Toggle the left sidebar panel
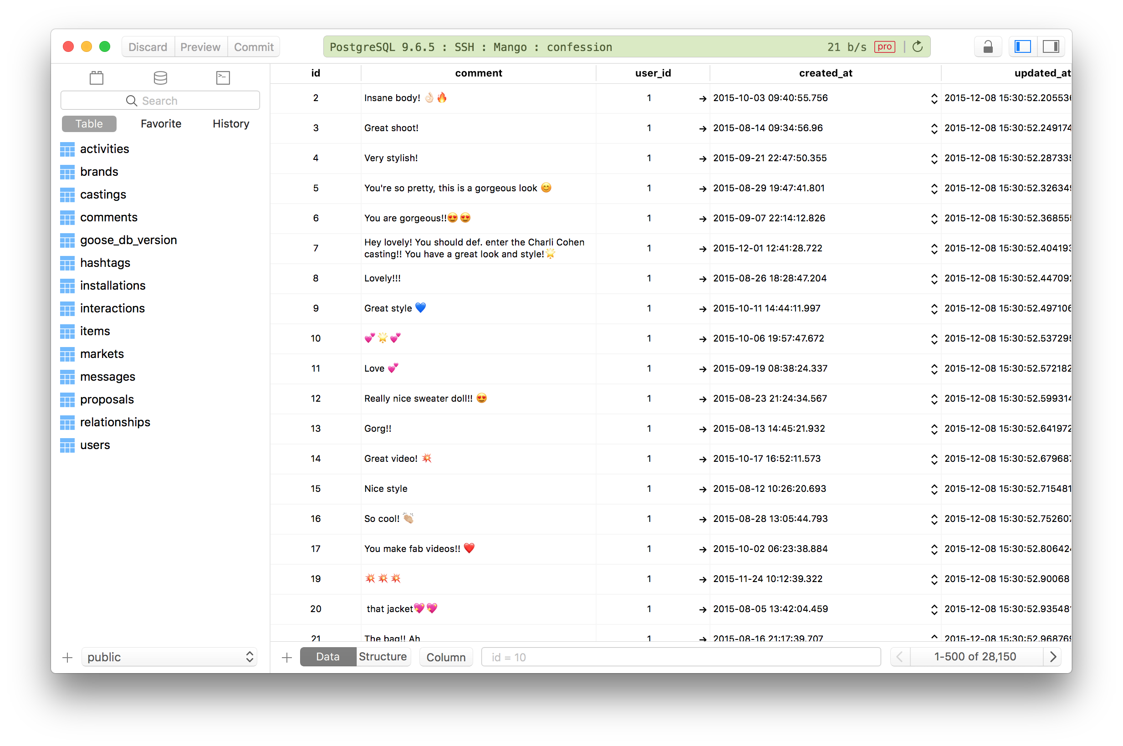Viewport: 1123px width, 746px height. point(1023,46)
